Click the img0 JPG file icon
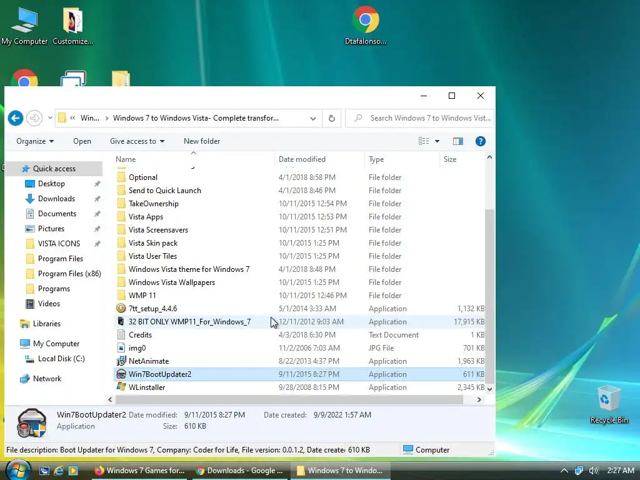Screen dimensions: 640x480 (x=121, y=347)
